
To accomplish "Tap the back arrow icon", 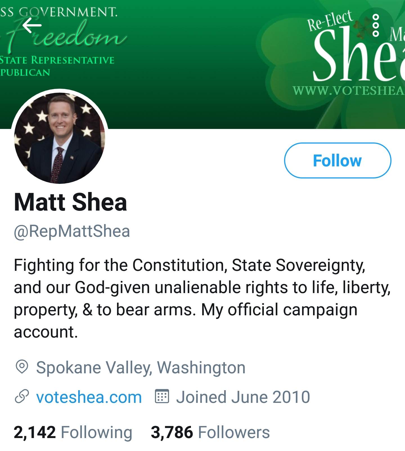I will 32,26.
